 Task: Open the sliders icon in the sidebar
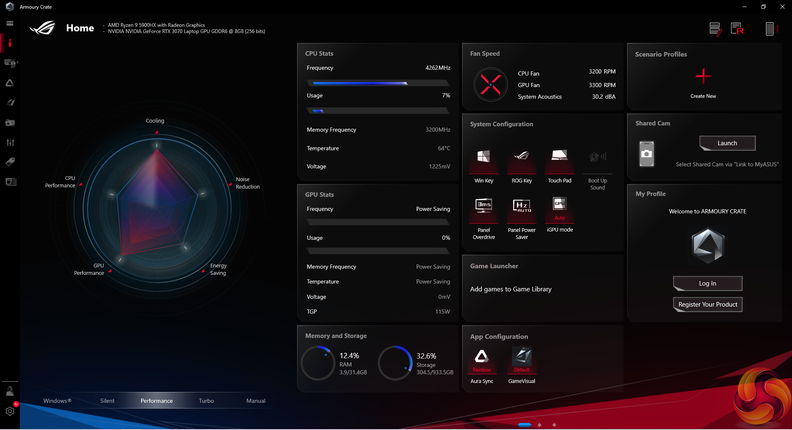[10, 142]
